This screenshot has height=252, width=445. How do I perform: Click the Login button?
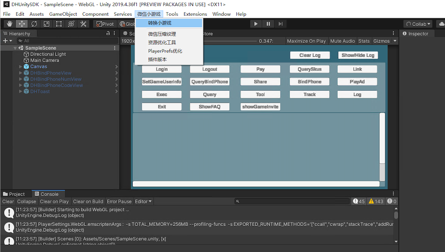(x=162, y=69)
